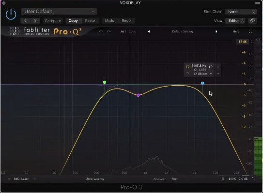
Task: Select the green low-cut band node
Action: coord(105,82)
